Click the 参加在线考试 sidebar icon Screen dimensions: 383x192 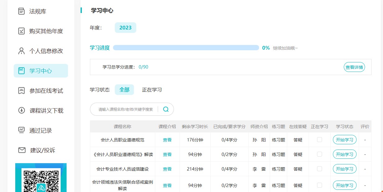[21, 91]
